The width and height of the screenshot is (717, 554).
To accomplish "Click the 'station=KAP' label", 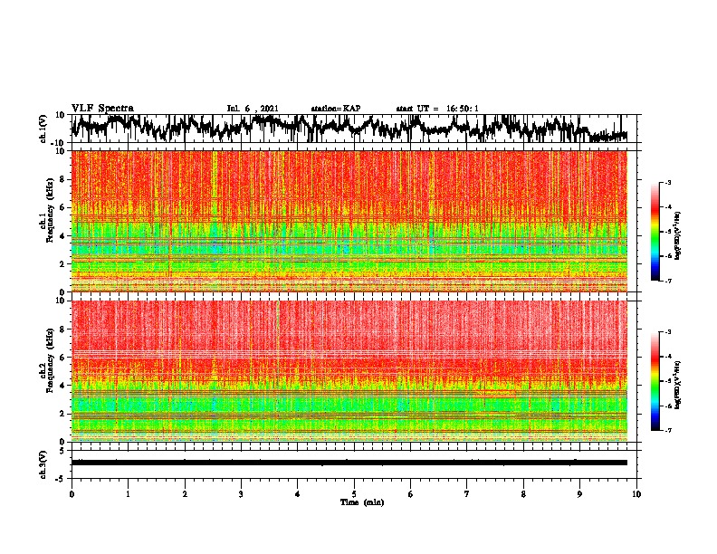I will (336, 109).
